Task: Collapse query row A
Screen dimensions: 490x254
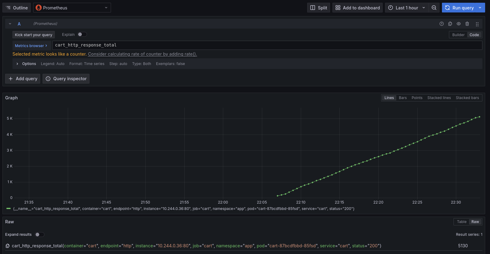Action: point(10,24)
